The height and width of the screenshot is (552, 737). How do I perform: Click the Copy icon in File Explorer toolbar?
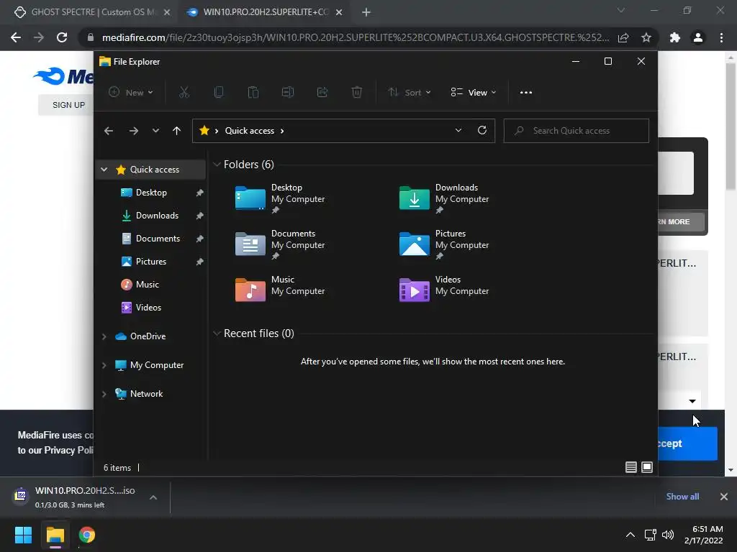pos(219,93)
